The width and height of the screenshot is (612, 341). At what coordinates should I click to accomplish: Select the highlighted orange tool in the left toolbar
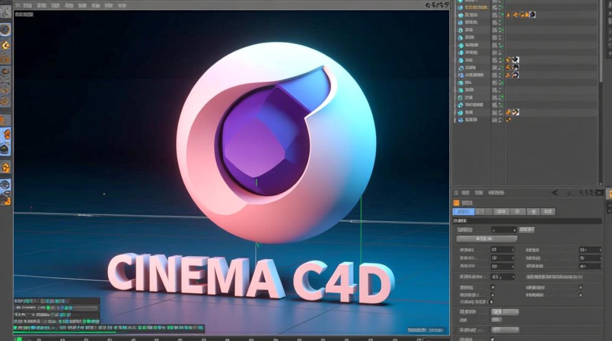tap(6, 134)
